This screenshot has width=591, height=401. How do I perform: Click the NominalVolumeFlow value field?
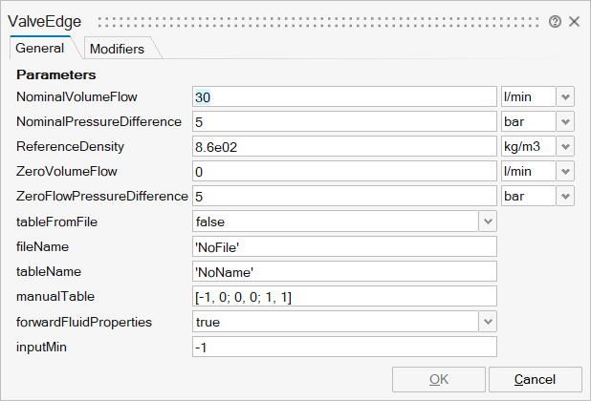344,97
